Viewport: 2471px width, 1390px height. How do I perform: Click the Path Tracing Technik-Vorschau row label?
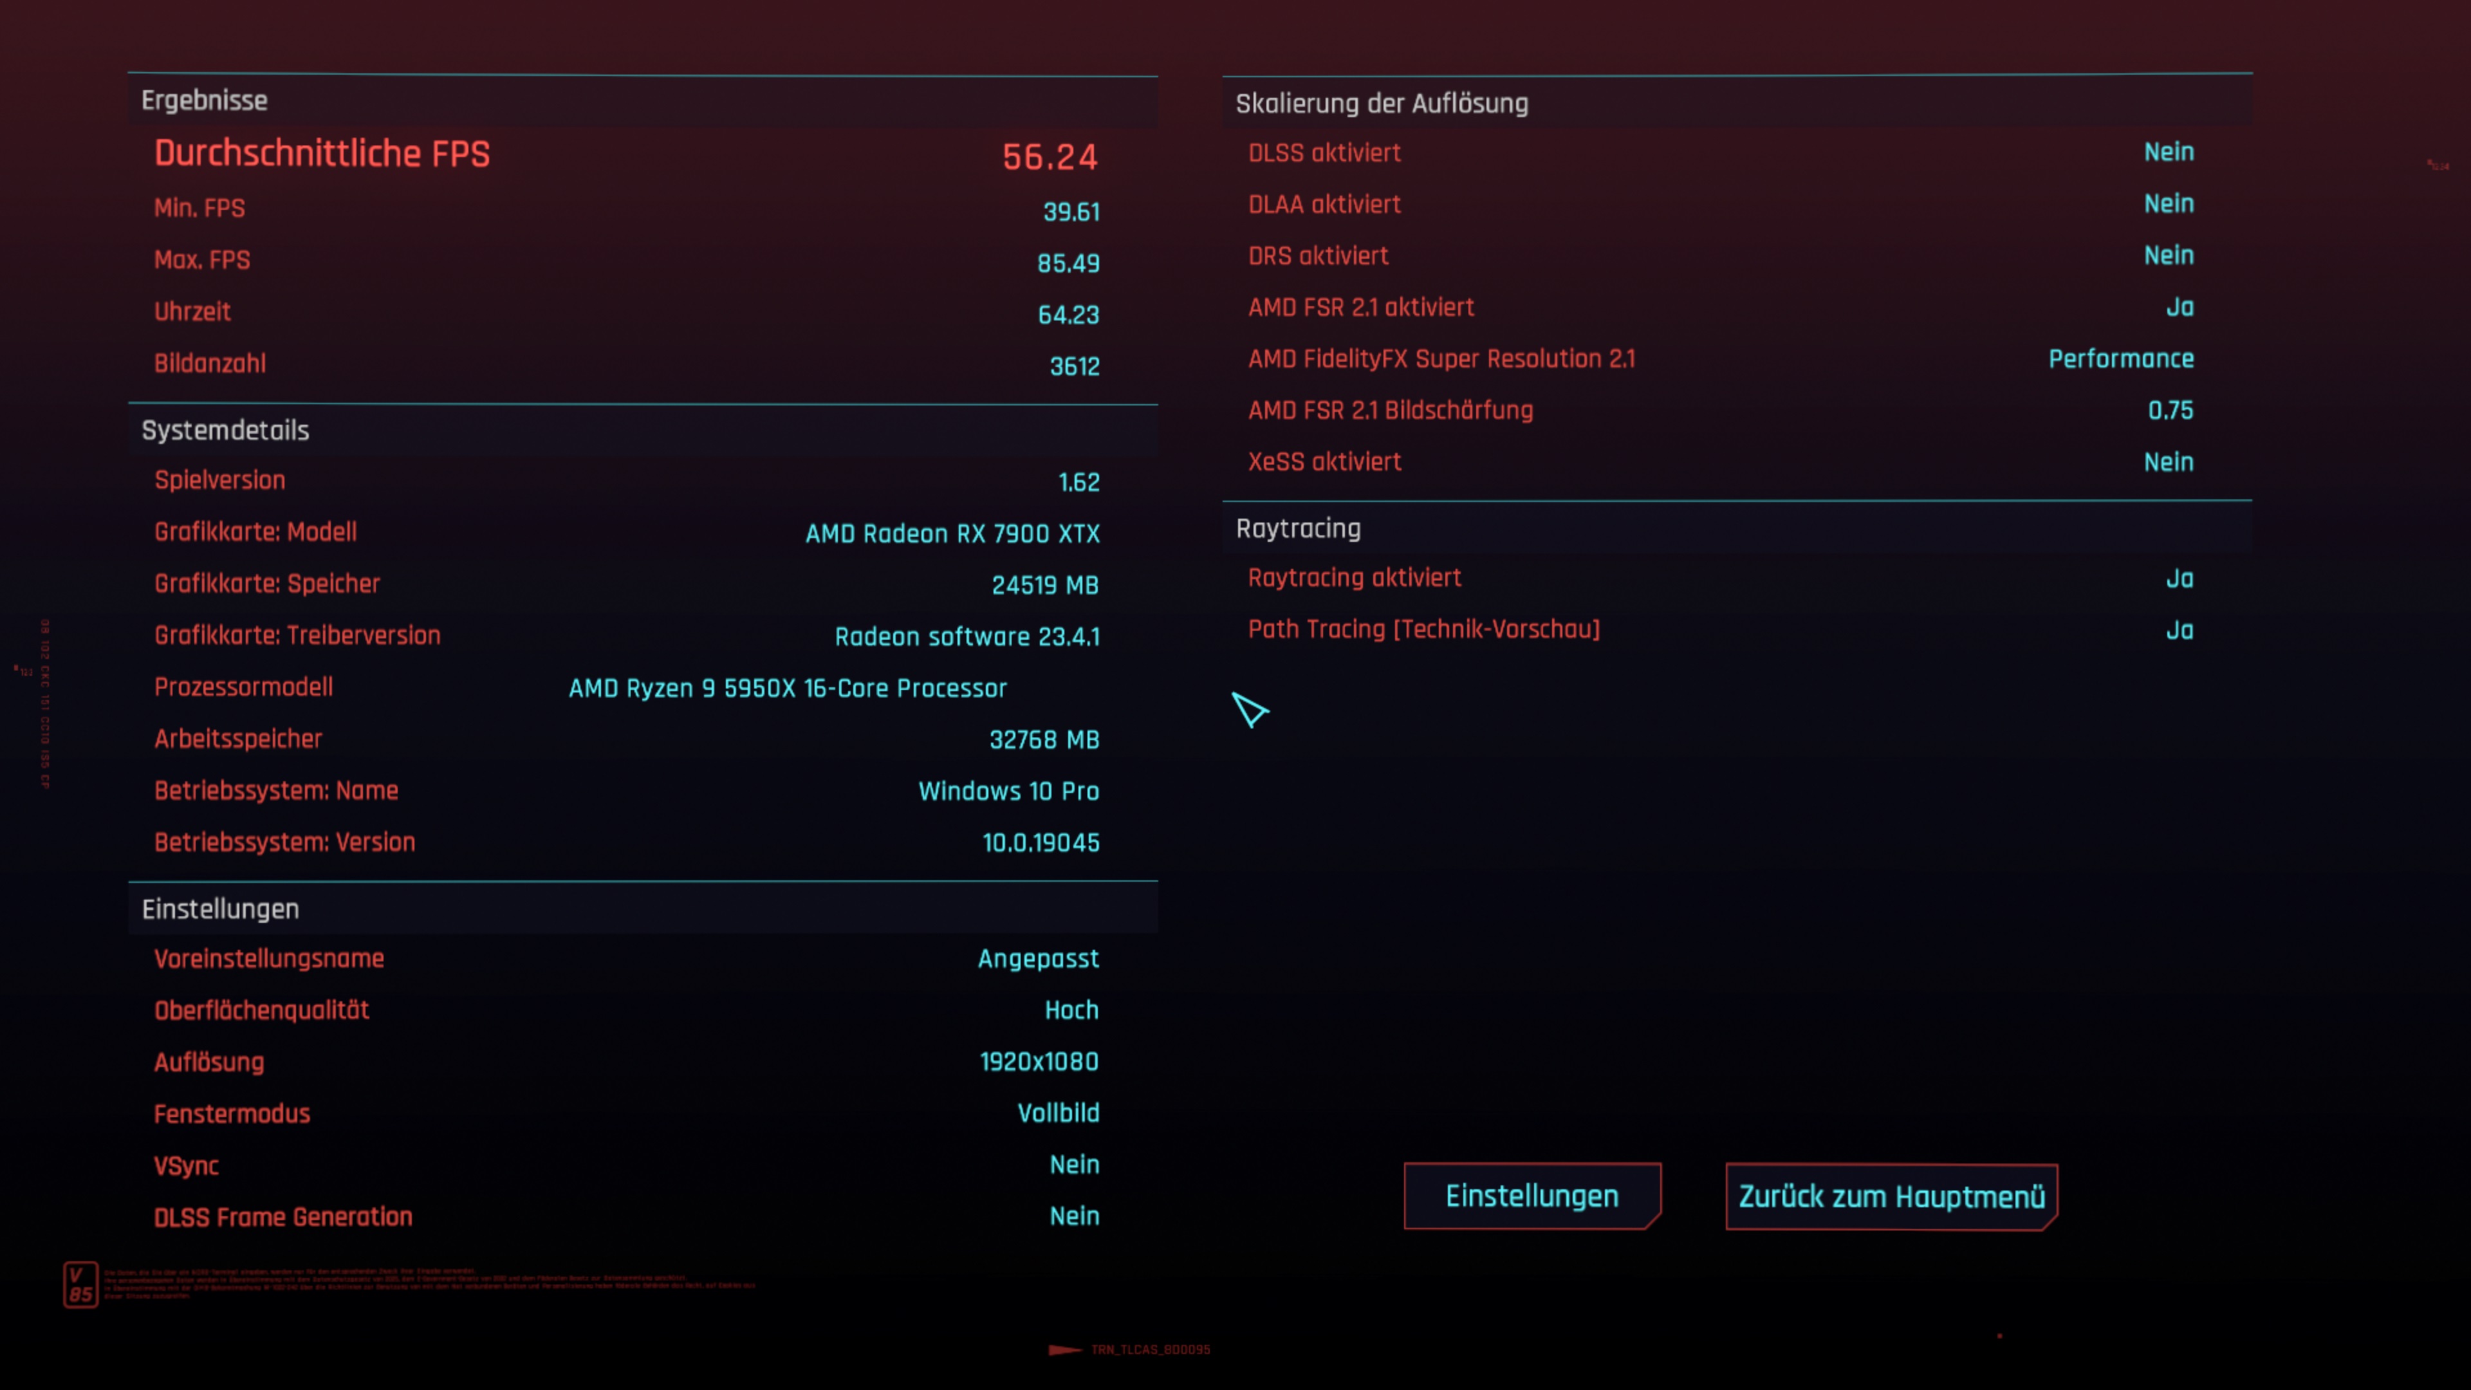1423,629
